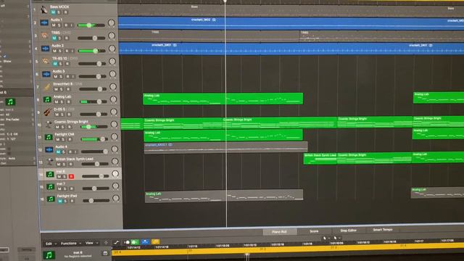Viewport: 464px width, 261px height.
Task: Unmute the TR-8S 10 track
Action: click(55, 64)
